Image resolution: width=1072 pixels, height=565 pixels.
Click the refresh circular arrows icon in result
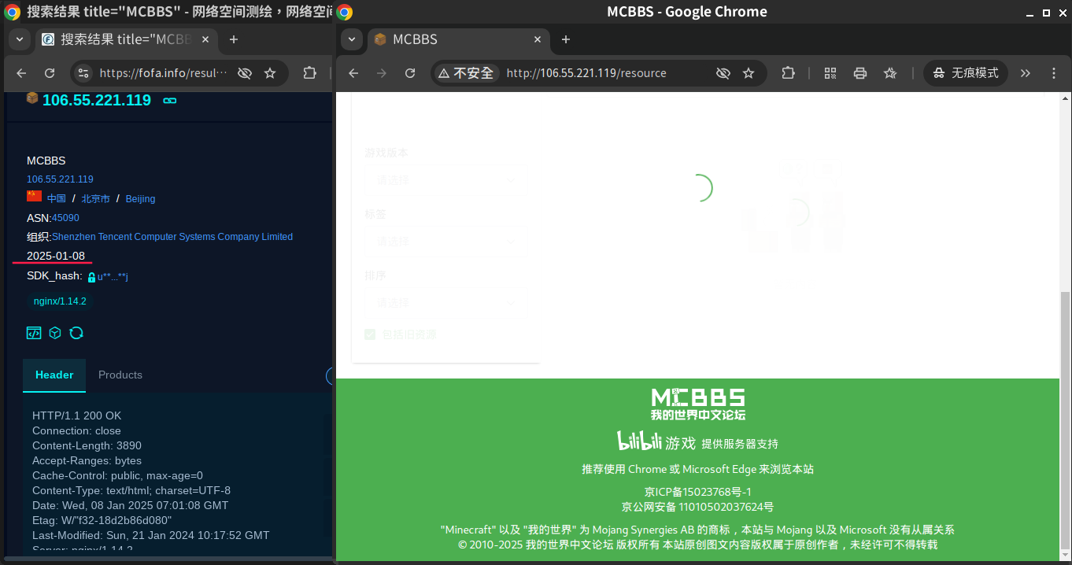(76, 333)
